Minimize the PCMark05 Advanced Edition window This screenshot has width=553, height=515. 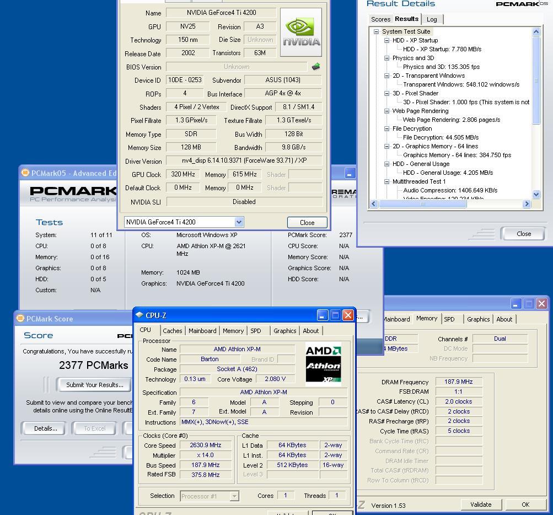point(350,173)
